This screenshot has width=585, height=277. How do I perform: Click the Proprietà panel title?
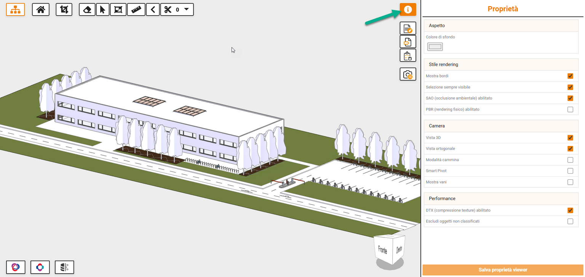click(x=503, y=9)
